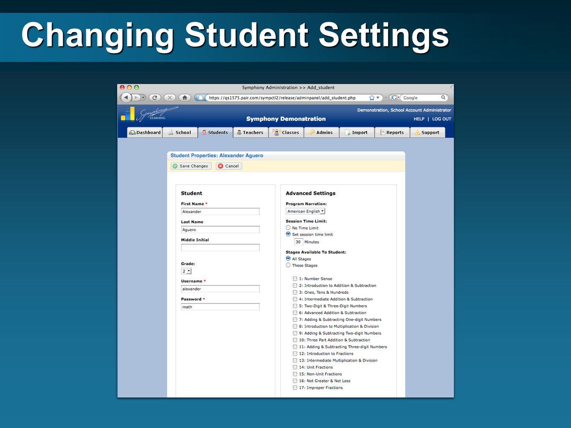The width and height of the screenshot is (571, 428).
Task: Select Set session time limit option
Action: [288, 234]
